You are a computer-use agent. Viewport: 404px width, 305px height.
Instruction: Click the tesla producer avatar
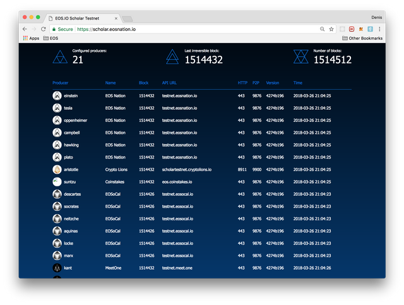(x=57, y=108)
